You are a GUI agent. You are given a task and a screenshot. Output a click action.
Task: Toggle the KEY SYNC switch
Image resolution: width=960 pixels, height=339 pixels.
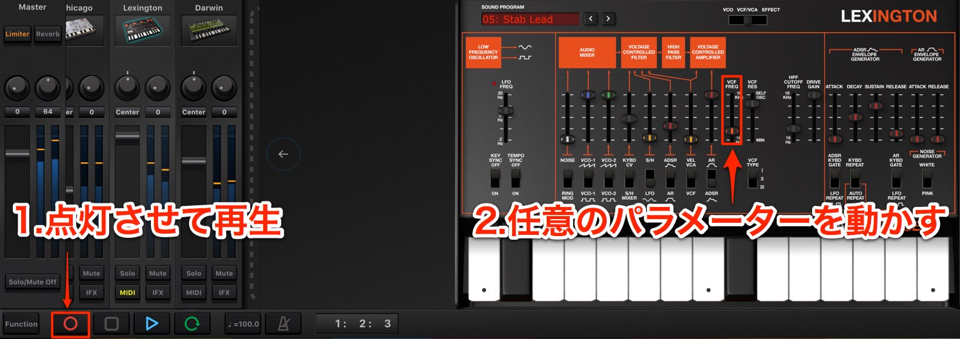[495, 179]
